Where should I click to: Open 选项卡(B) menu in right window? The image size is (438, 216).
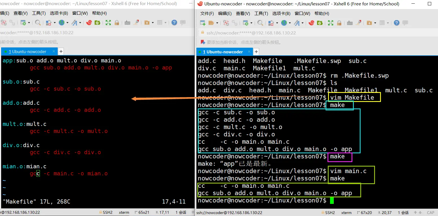pos(281,14)
